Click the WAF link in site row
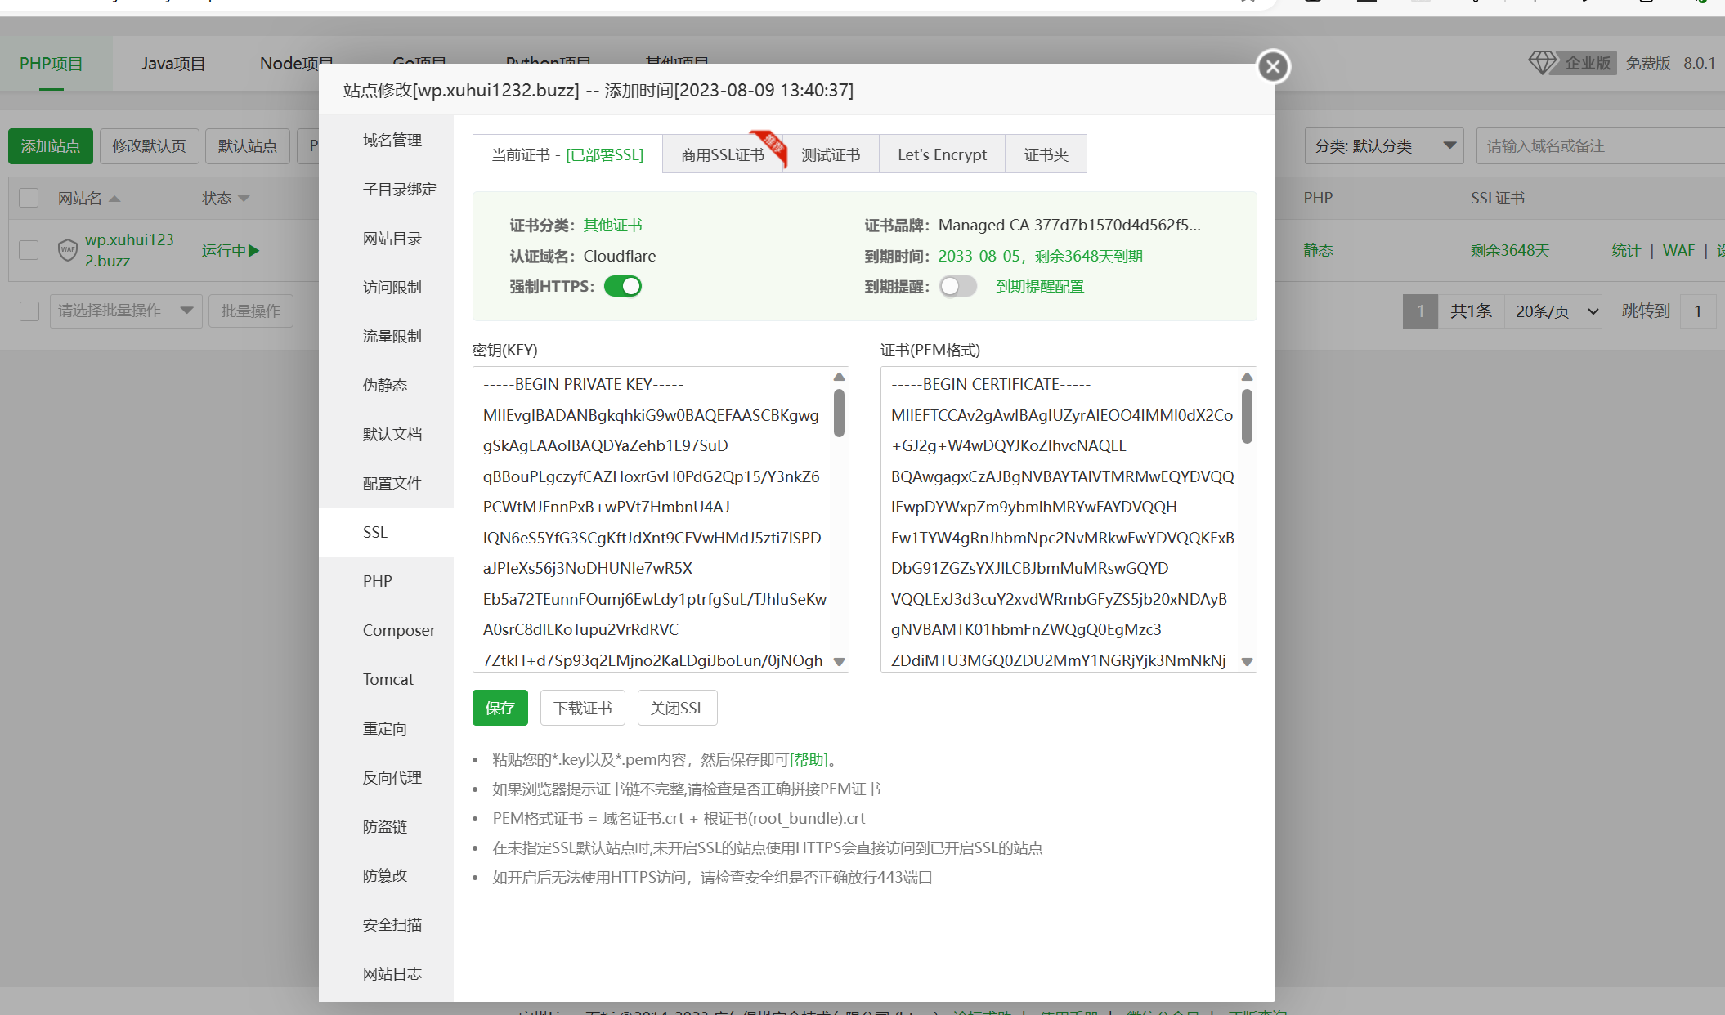The height and width of the screenshot is (1015, 1725). [1678, 250]
